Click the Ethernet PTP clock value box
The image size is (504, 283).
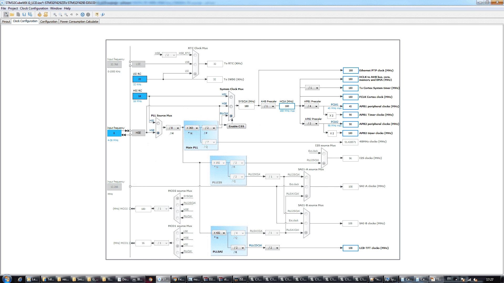point(351,71)
